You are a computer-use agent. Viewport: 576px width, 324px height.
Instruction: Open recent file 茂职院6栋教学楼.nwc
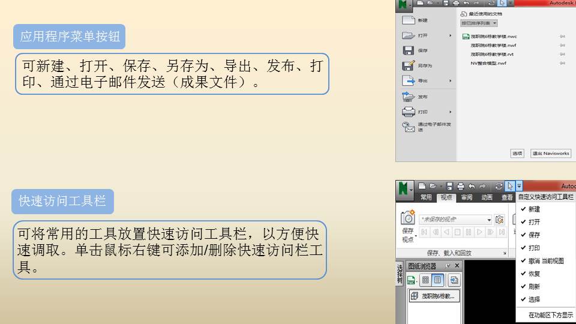(494, 37)
